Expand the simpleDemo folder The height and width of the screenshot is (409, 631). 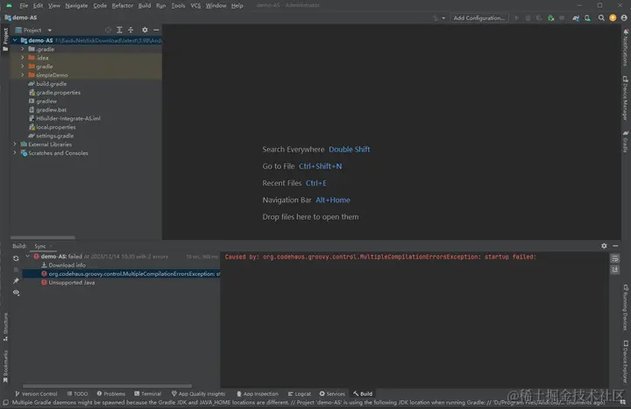23,75
